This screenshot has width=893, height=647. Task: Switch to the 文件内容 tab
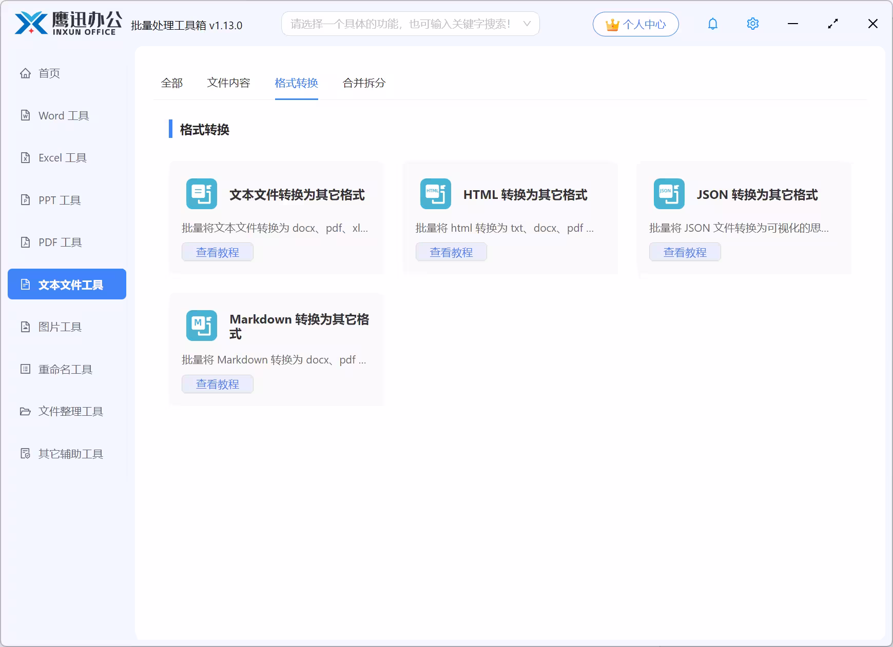[x=228, y=83]
